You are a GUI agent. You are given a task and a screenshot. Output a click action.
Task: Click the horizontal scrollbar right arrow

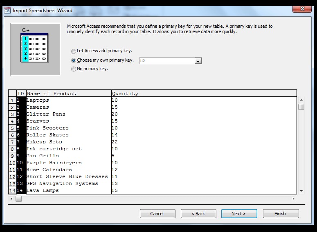click(294, 199)
